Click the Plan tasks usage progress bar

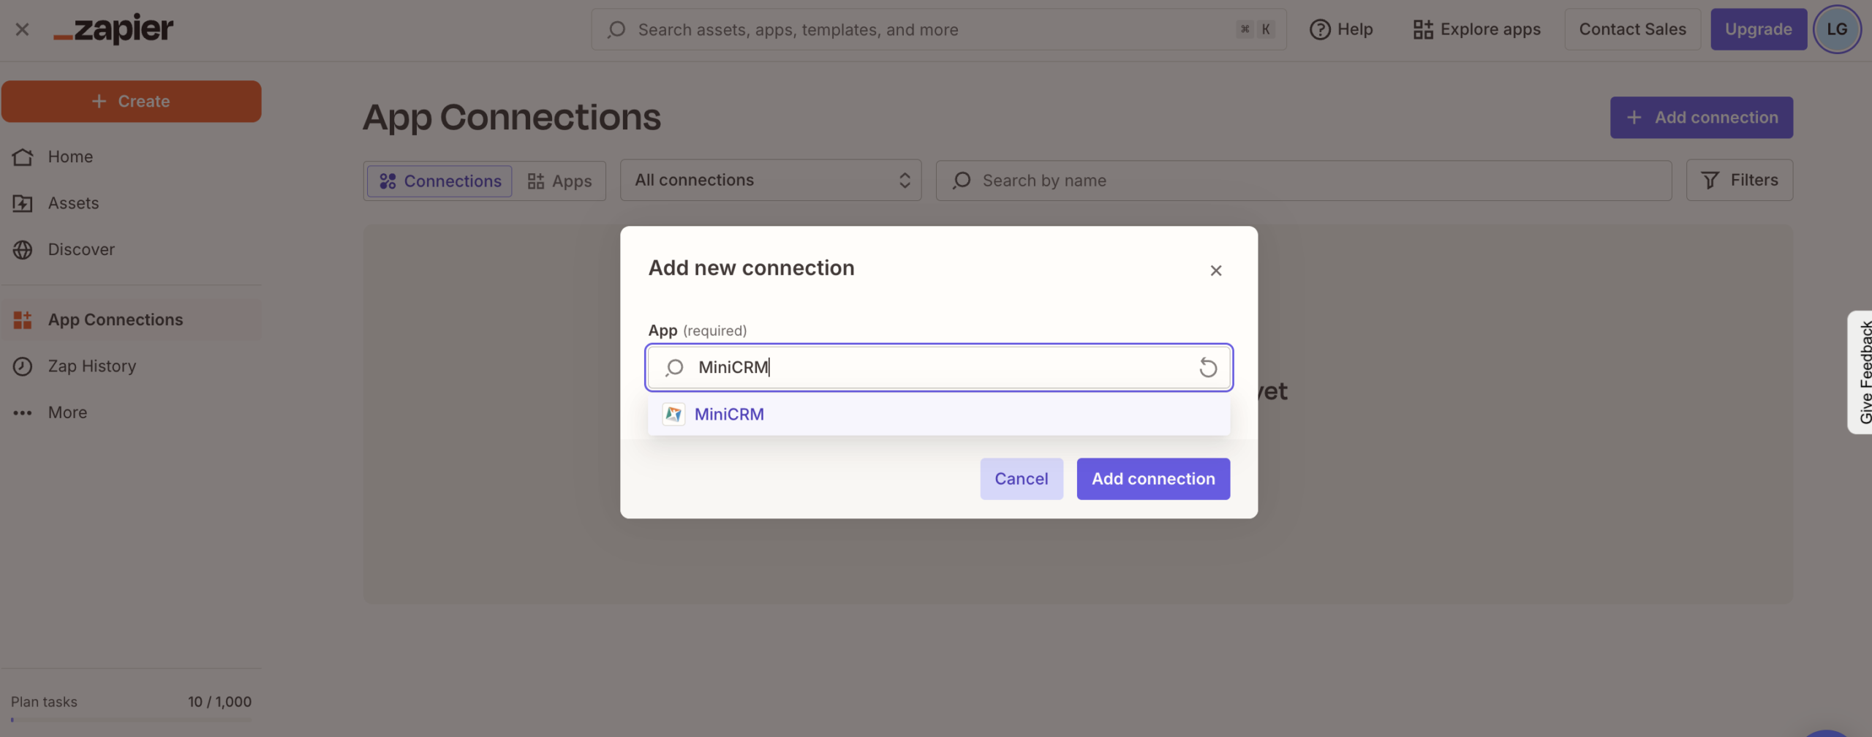click(131, 719)
